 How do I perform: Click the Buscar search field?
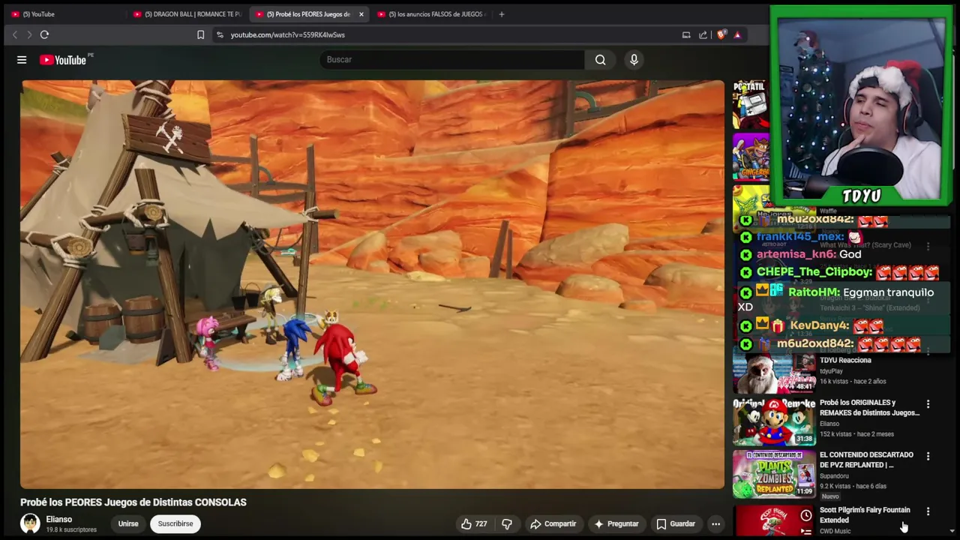[x=451, y=60]
